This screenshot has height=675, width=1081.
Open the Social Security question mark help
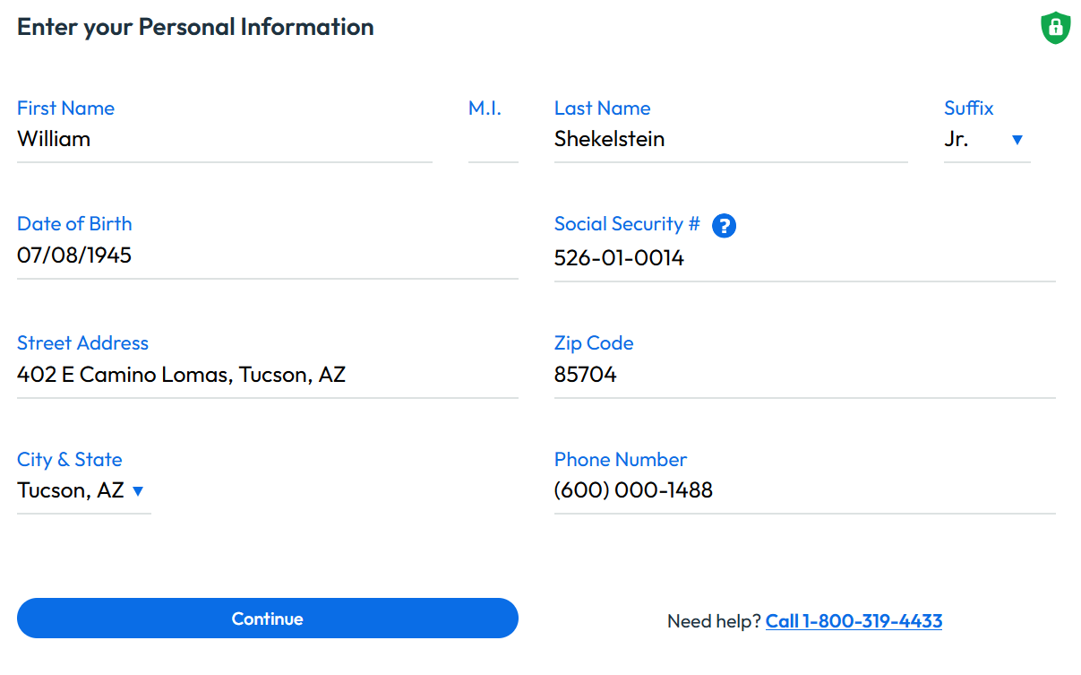tap(724, 226)
